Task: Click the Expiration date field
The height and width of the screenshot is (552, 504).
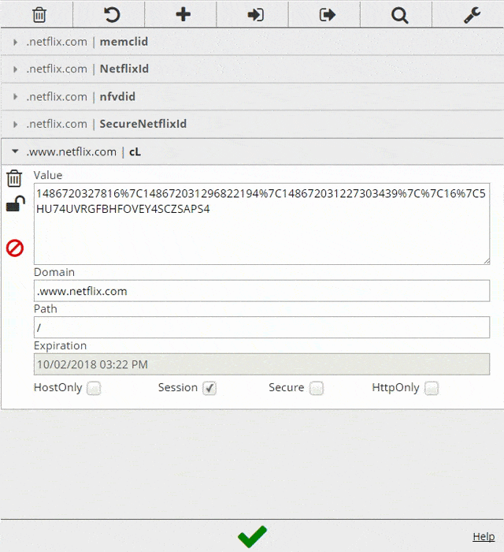Action: (261, 364)
